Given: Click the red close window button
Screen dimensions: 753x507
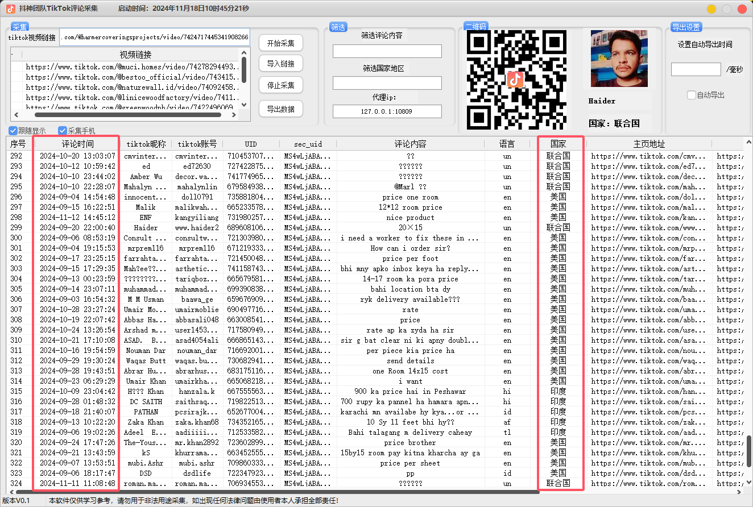Looking at the screenshot, I should (x=742, y=9).
